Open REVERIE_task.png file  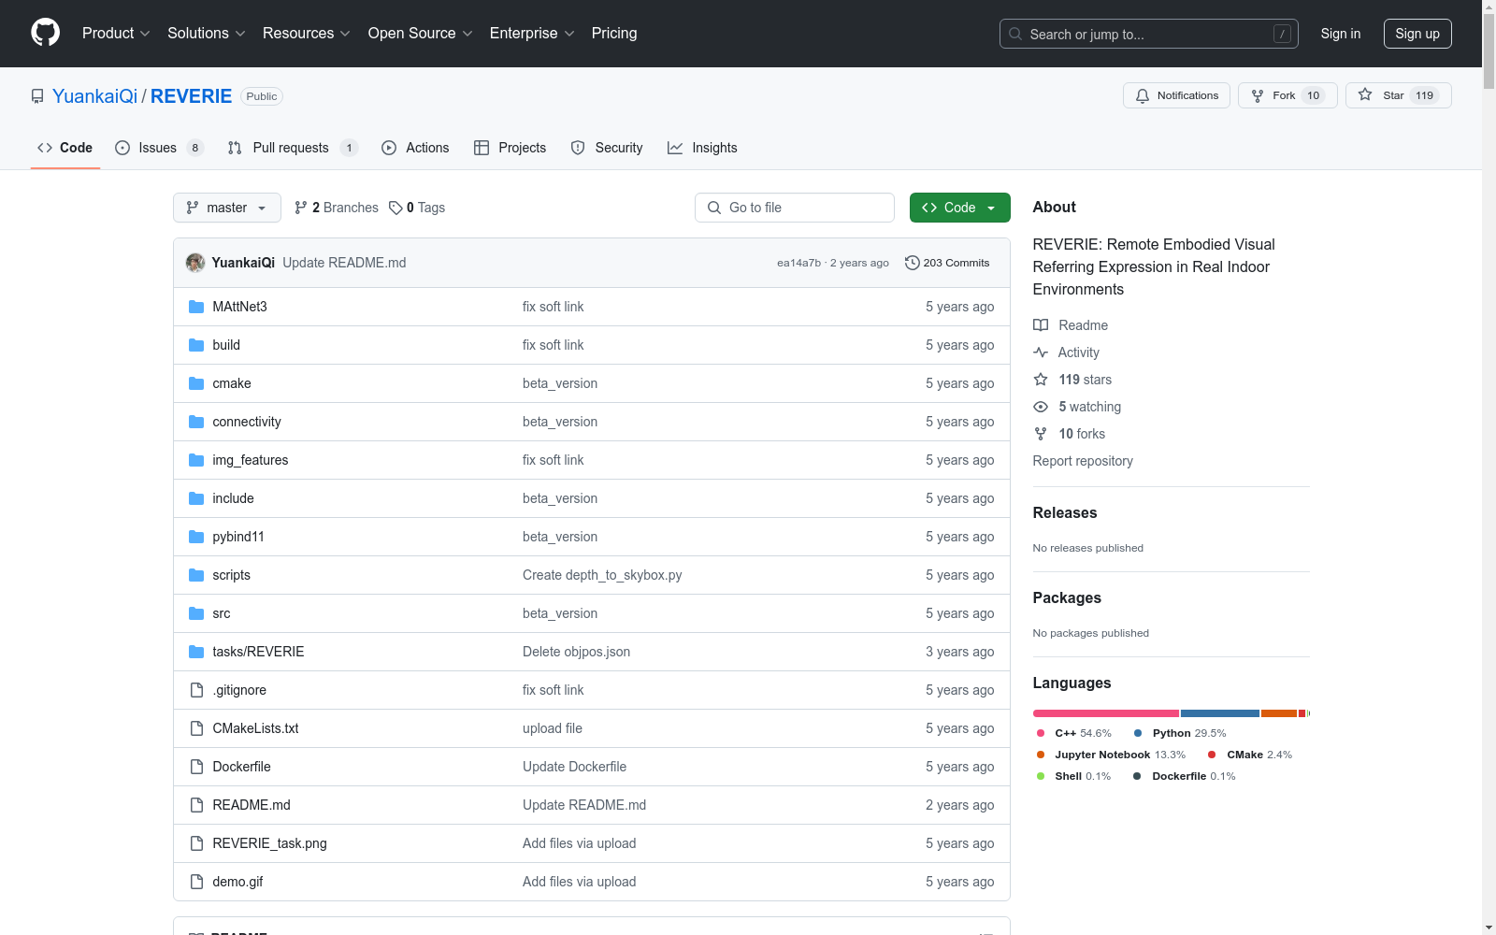[x=269, y=843]
